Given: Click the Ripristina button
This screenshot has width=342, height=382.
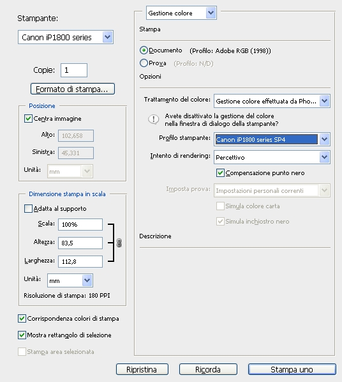Looking at the screenshot, I should coord(142,369).
